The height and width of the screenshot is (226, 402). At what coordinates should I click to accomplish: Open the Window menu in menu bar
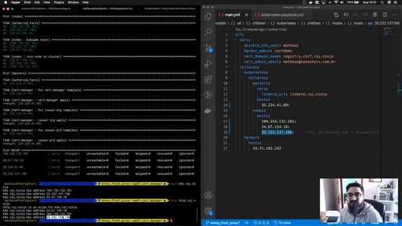(73, 3)
